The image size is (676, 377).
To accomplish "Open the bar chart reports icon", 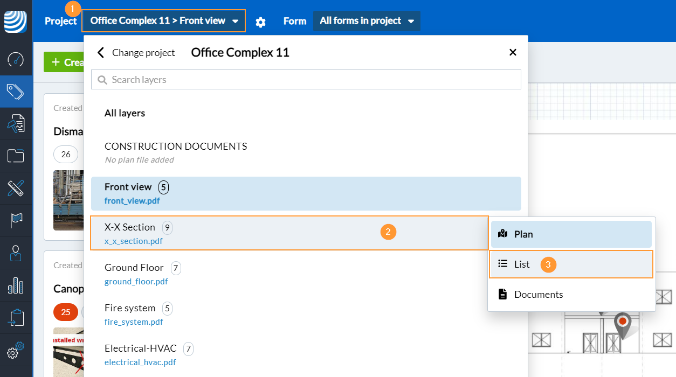I will click(x=16, y=285).
